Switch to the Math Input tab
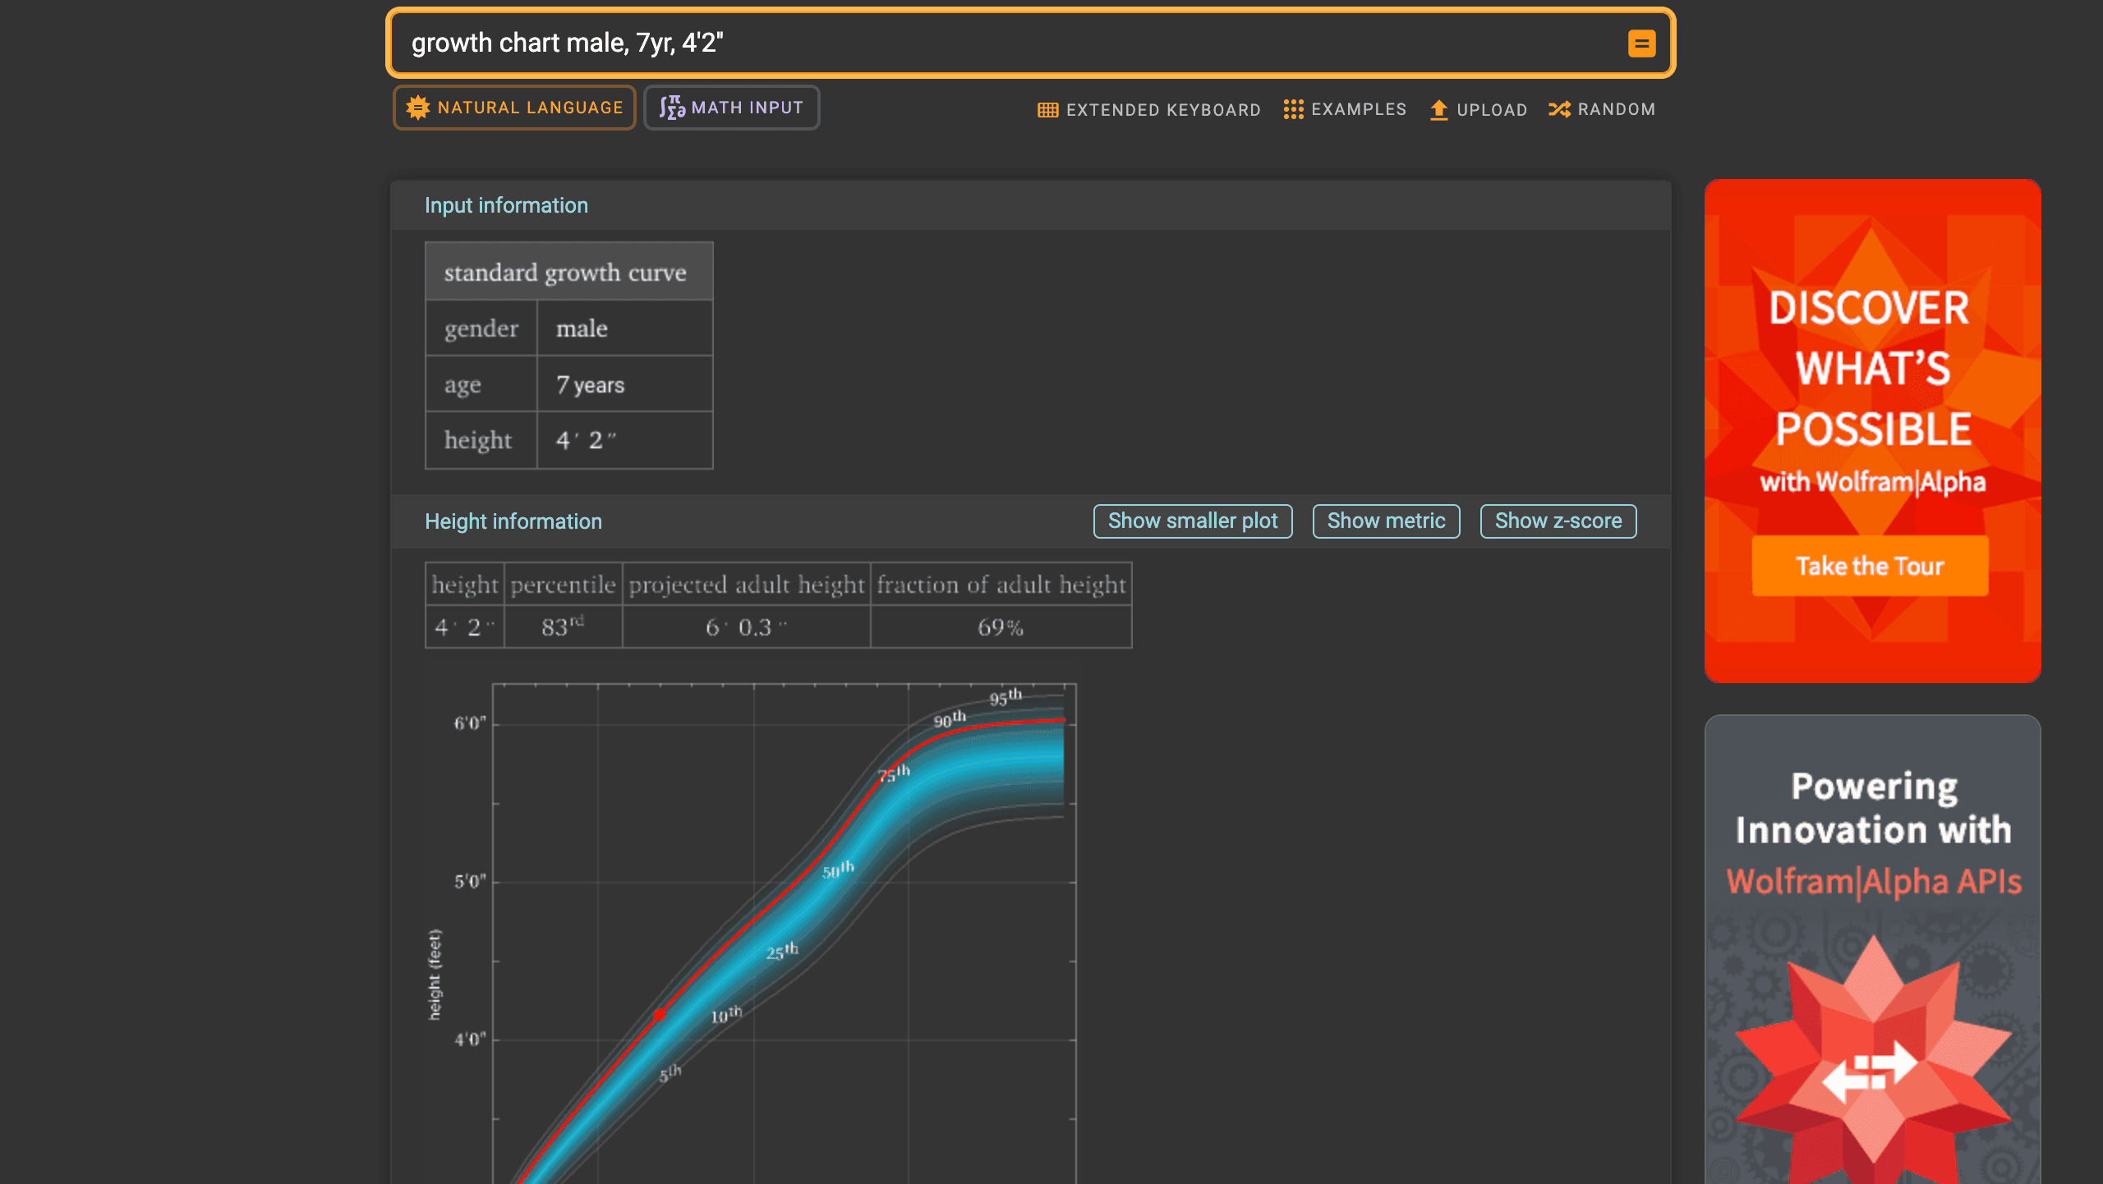Image resolution: width=2103 pixels, height=1184 pixels. pyautogui.click(x=732, y=107)
